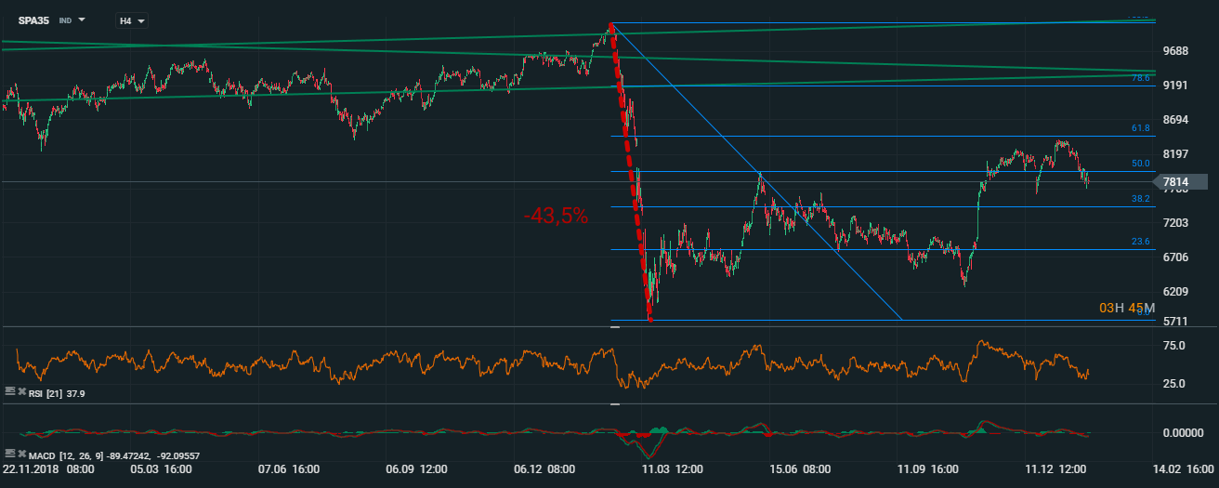Expand the SPA35 instrument dropdown arrow
The image size is (1219, 488).
pos(82,20)
